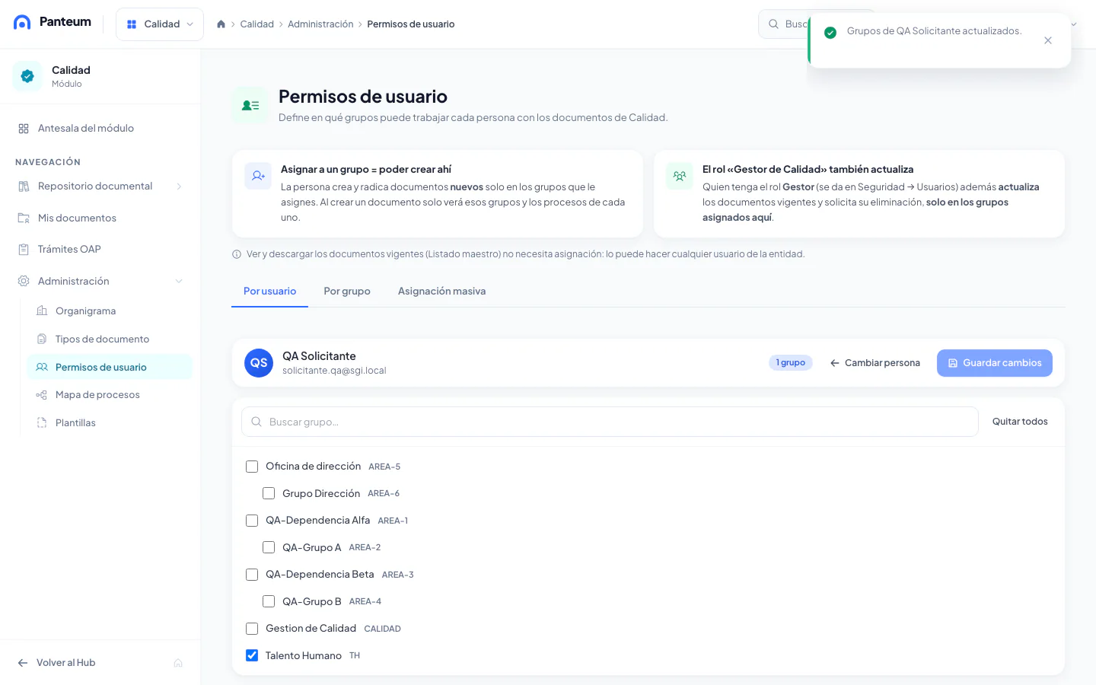This screenshot has width=1096, height=685.
Task: Uncheck the Talento Humano checkbox
Action: click(252, 655)
